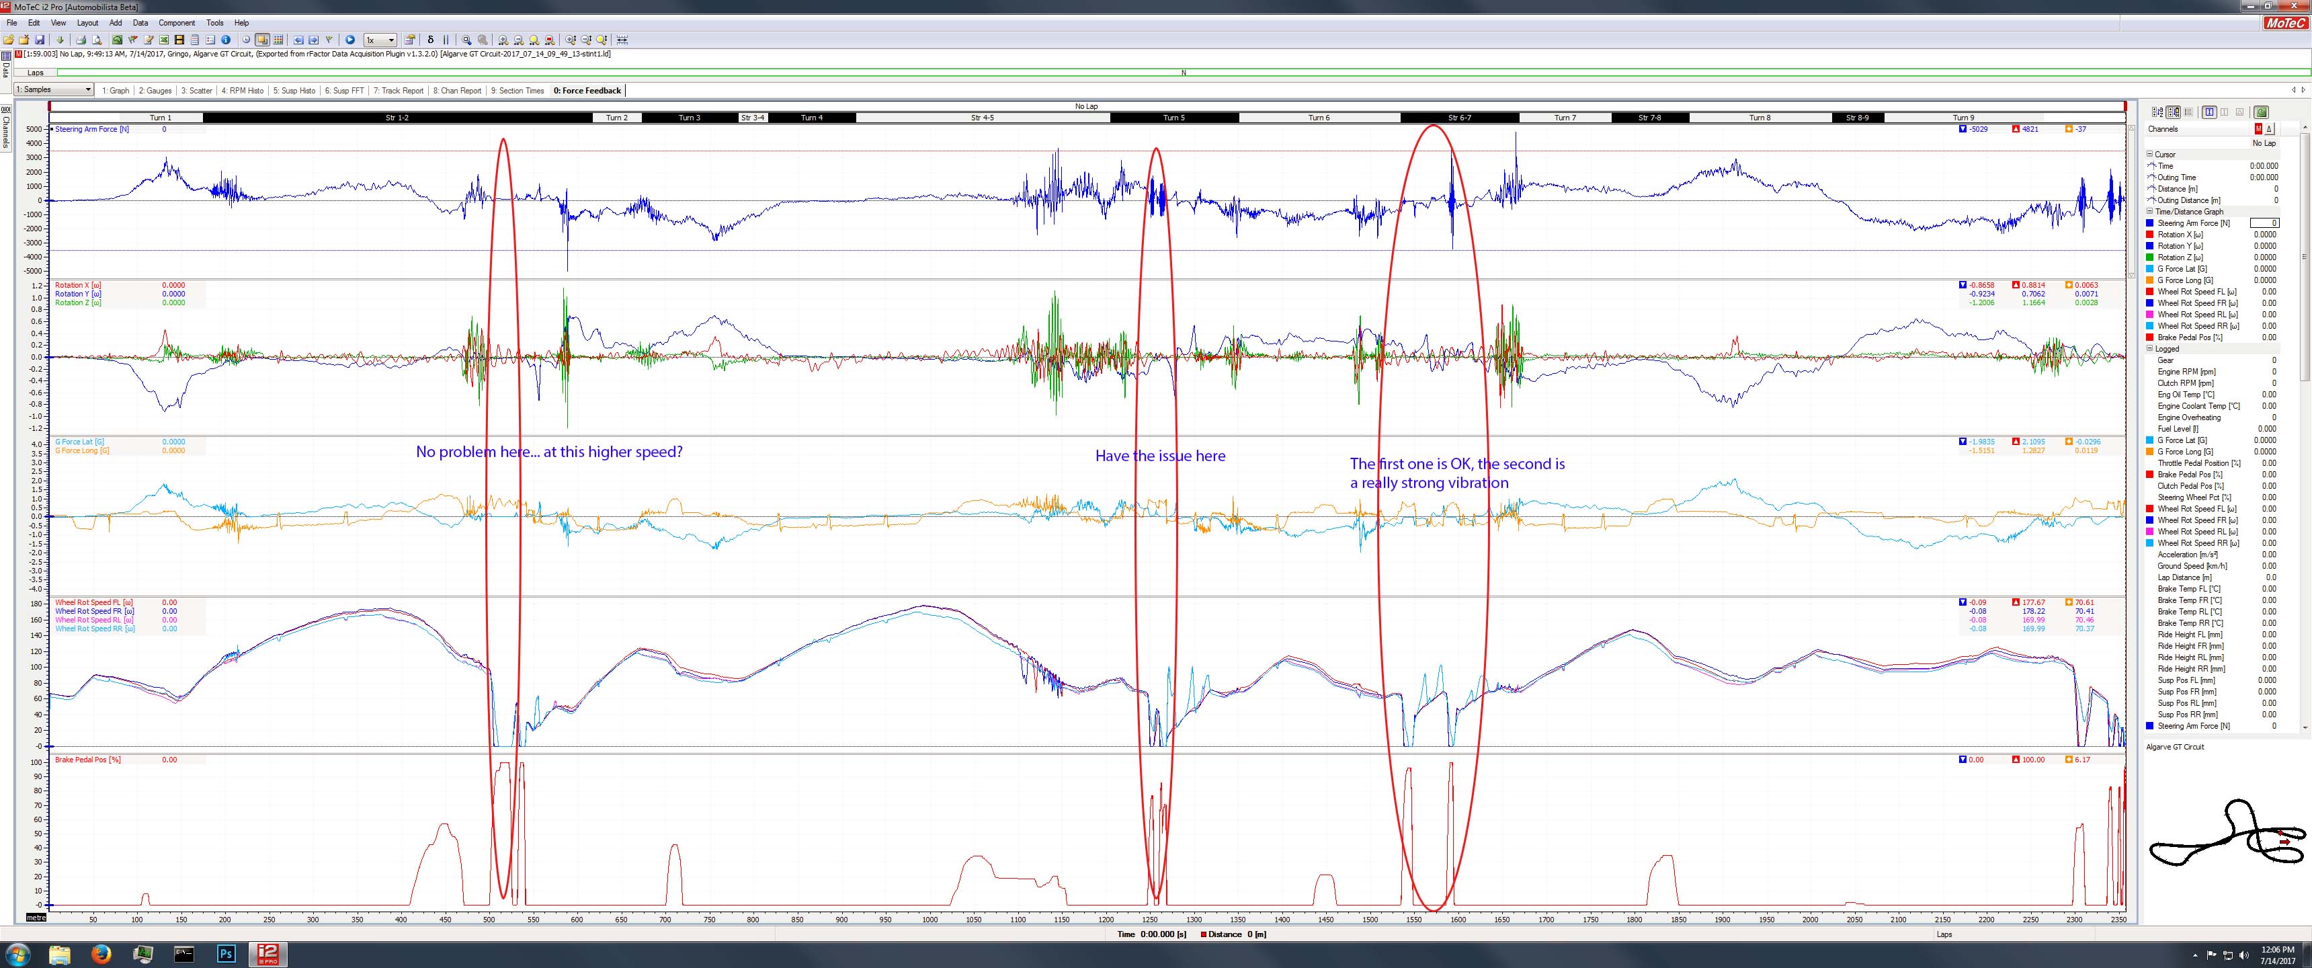Click the Turn 5 section marker
This screenshot has width=2312, height=968.
coord(1174,118)
